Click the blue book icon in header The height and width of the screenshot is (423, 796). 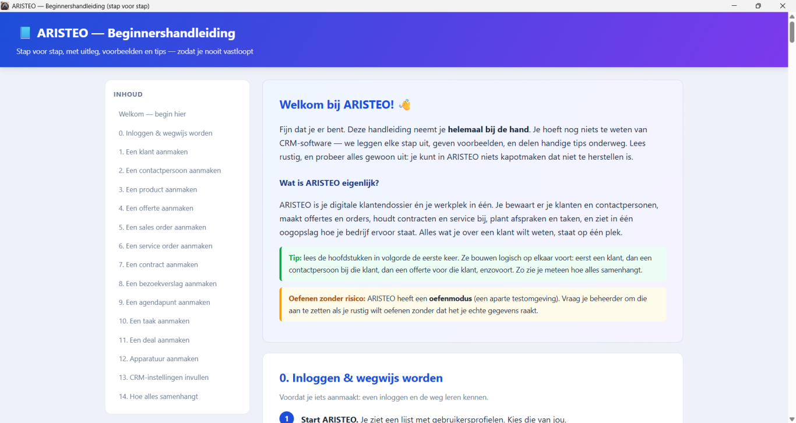pyautogui.click(x=25, y=33)
